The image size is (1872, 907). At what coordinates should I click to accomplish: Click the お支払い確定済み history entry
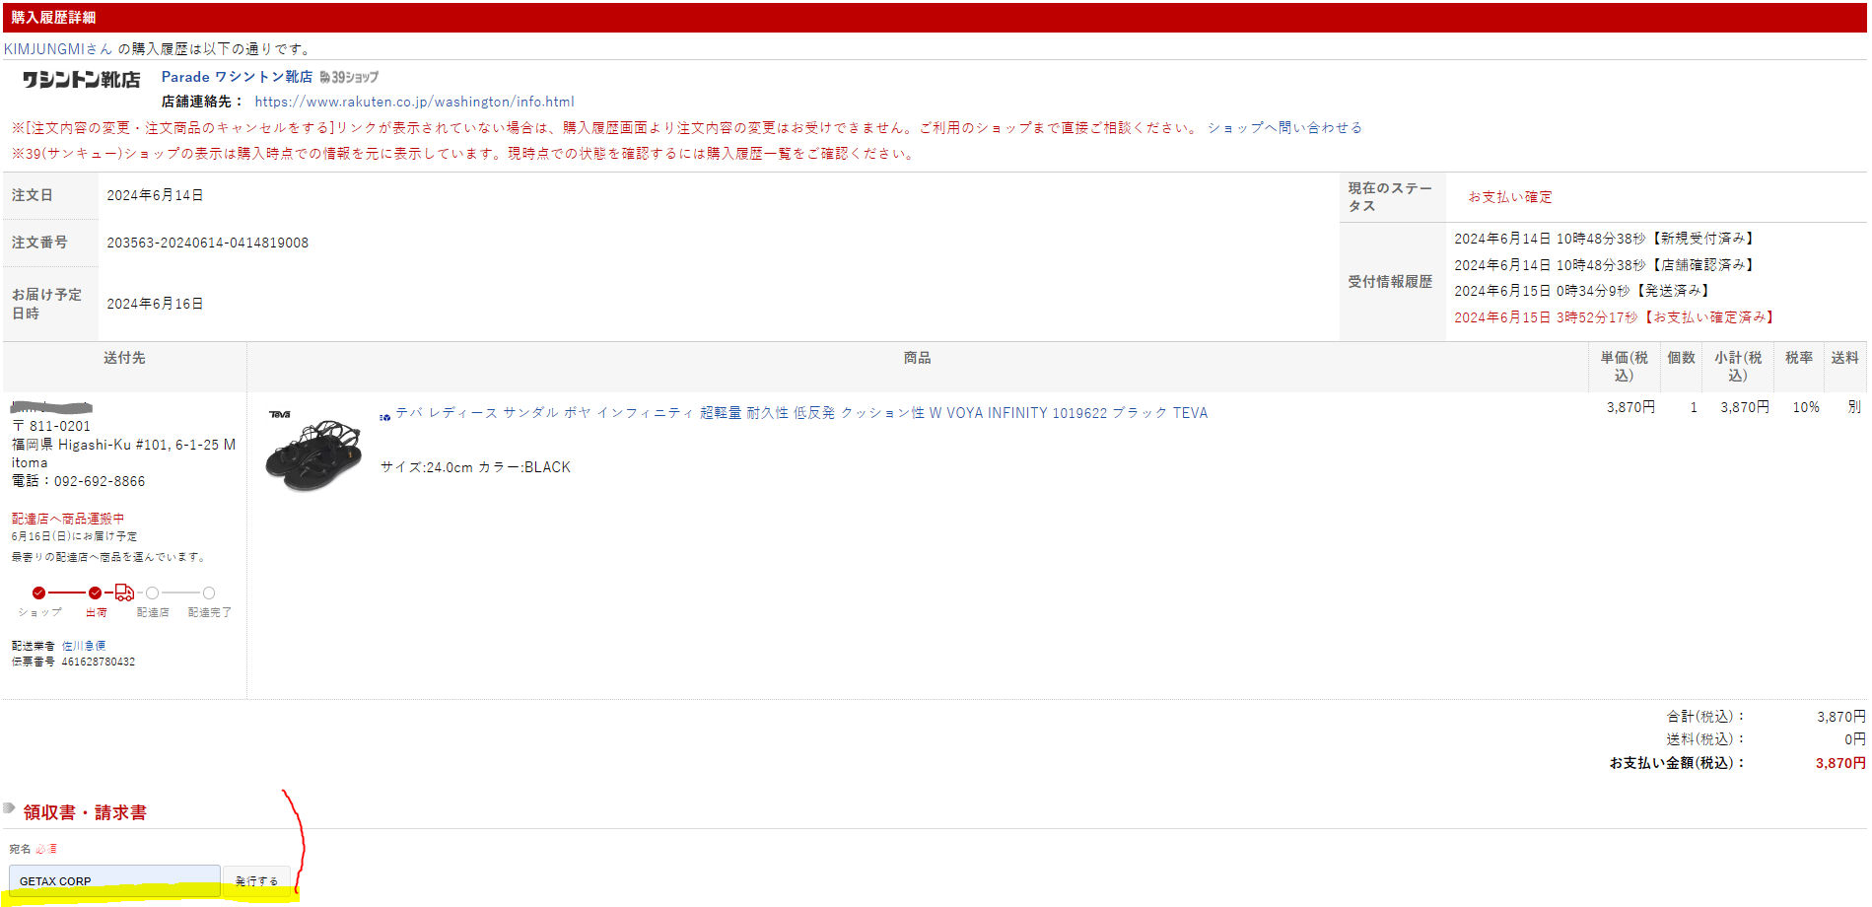[1614, 317]
